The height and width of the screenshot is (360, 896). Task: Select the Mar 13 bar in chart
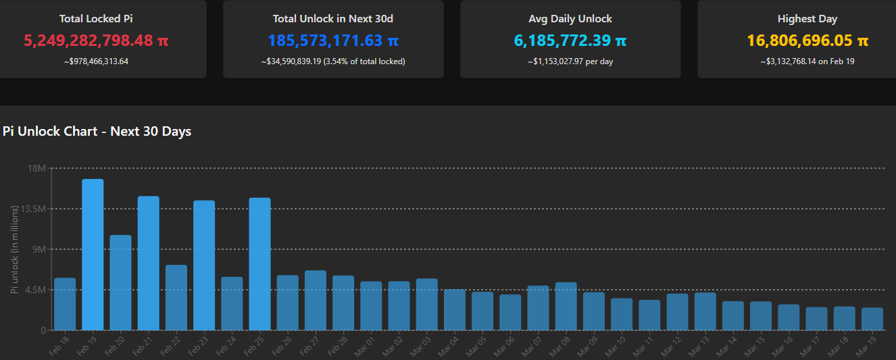click(705, 311)
